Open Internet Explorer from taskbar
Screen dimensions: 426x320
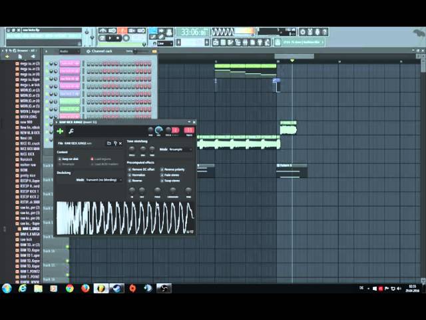click(x=22, y=289)
